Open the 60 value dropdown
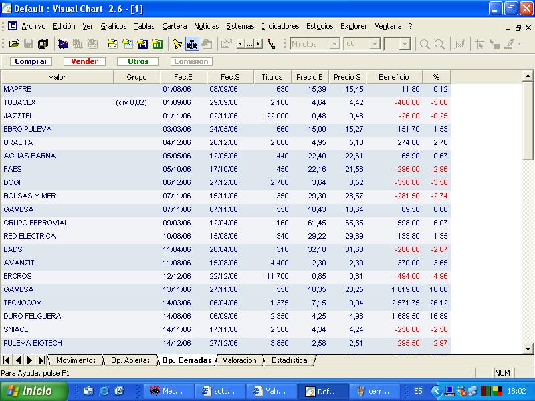 (374, 44)
